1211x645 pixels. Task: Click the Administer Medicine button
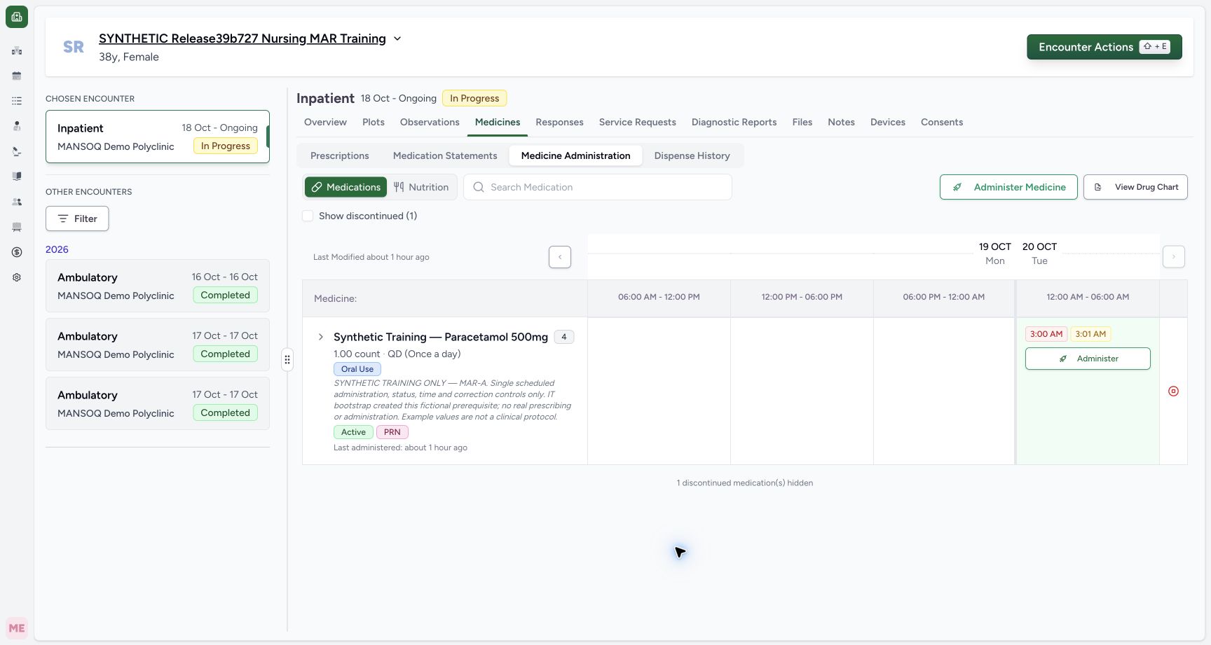[x=1008, y=187]
